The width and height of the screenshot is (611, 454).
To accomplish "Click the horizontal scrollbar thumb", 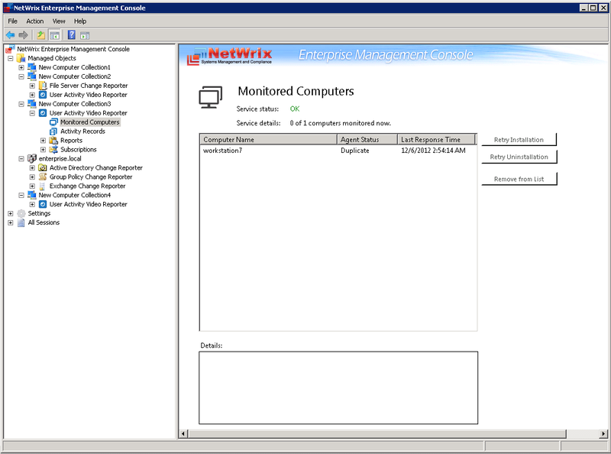I will (377, 433).
